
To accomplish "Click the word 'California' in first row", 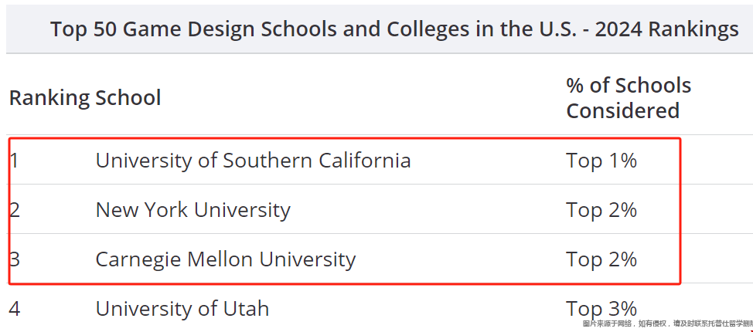I will tap(364, 161).
